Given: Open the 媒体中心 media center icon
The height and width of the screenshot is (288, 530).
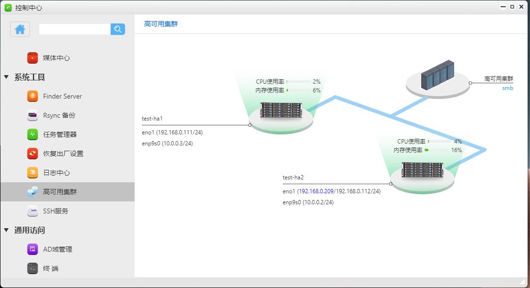Looking at the screenshot, I should (x=33, y=58).
